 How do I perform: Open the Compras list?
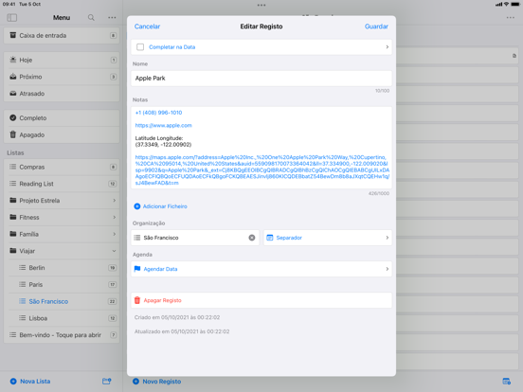click(62, 167)
